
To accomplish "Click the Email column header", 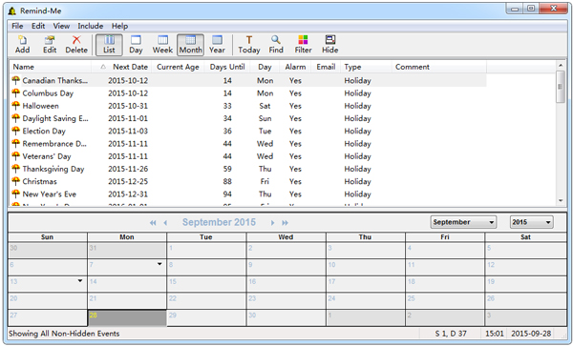I will 326,67.
